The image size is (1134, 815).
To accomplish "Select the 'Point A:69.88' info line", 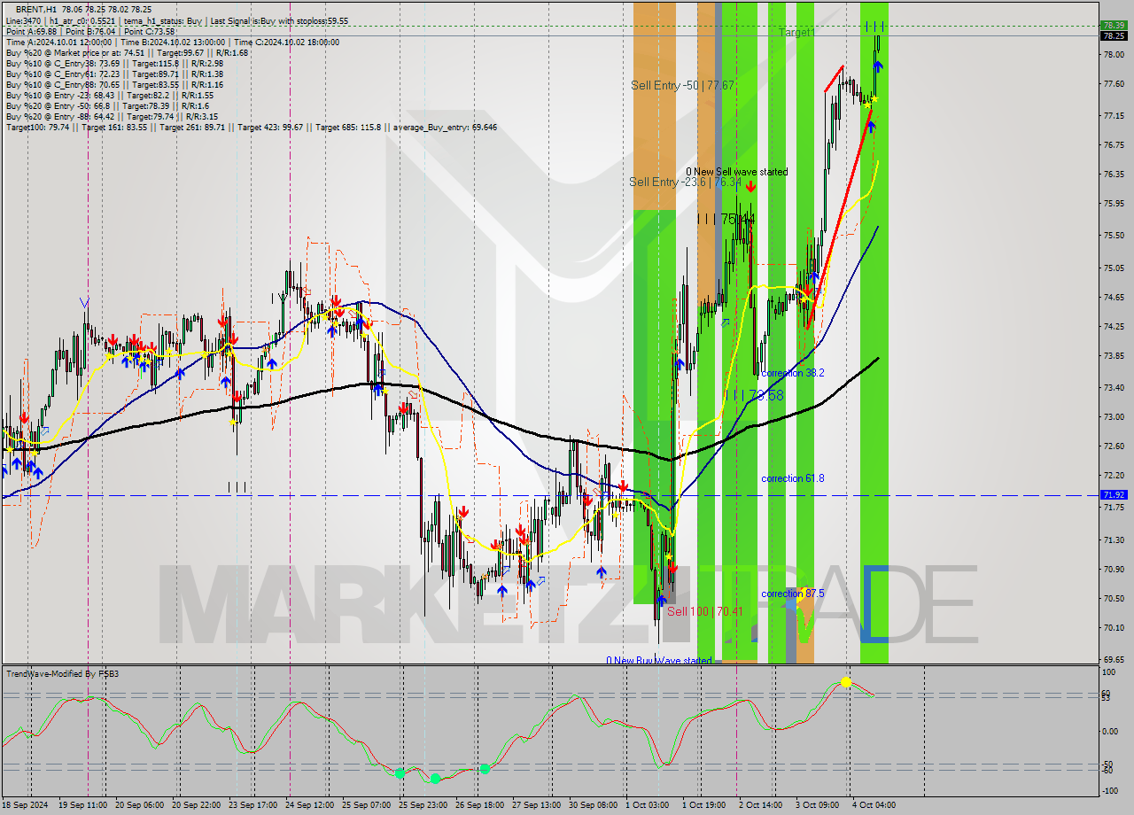I will 90,31.
